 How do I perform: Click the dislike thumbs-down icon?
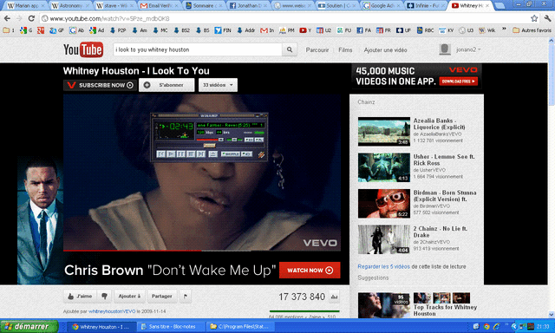[104, 297]
